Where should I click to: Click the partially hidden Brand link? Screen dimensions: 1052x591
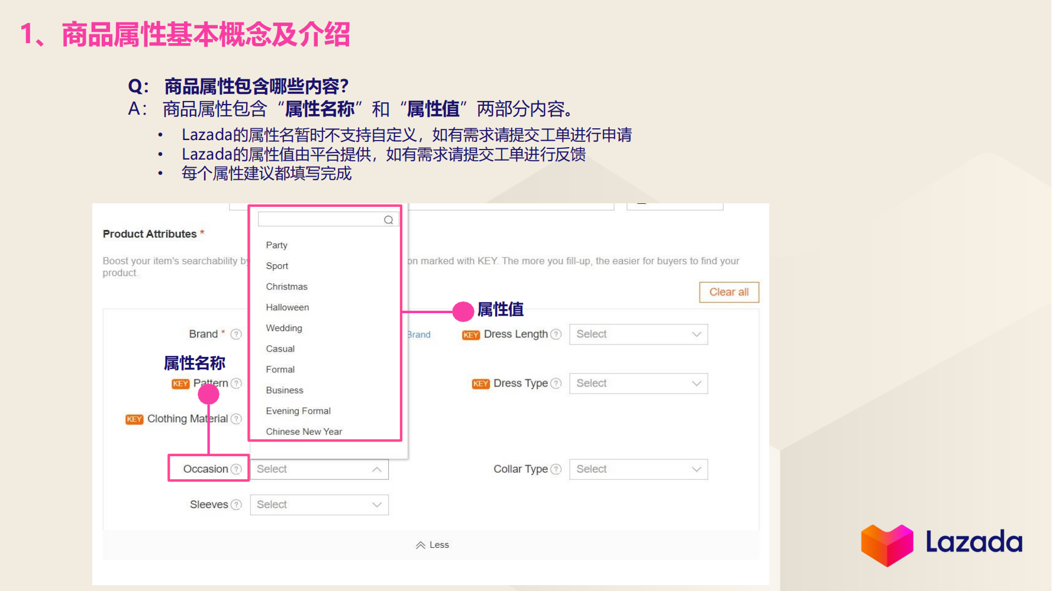click(419, 335)
